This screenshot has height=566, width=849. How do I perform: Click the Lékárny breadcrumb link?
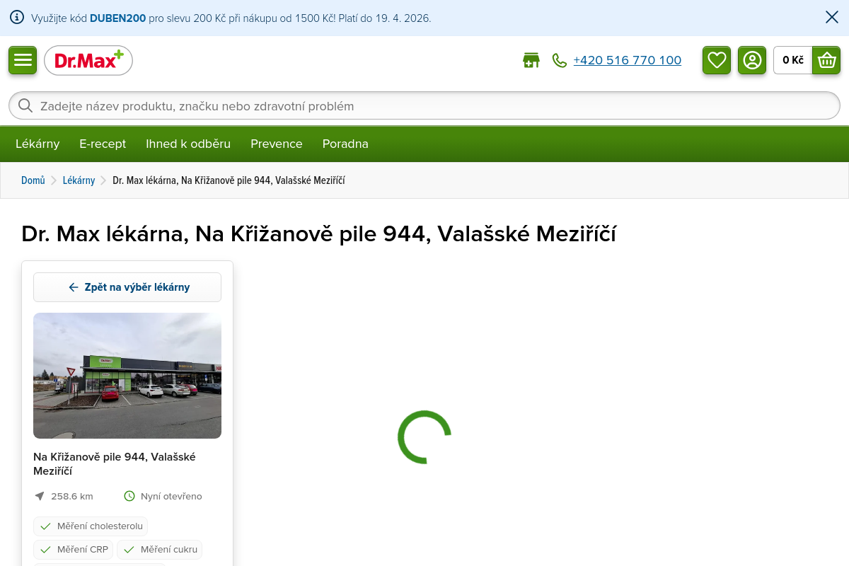point(79,180)
